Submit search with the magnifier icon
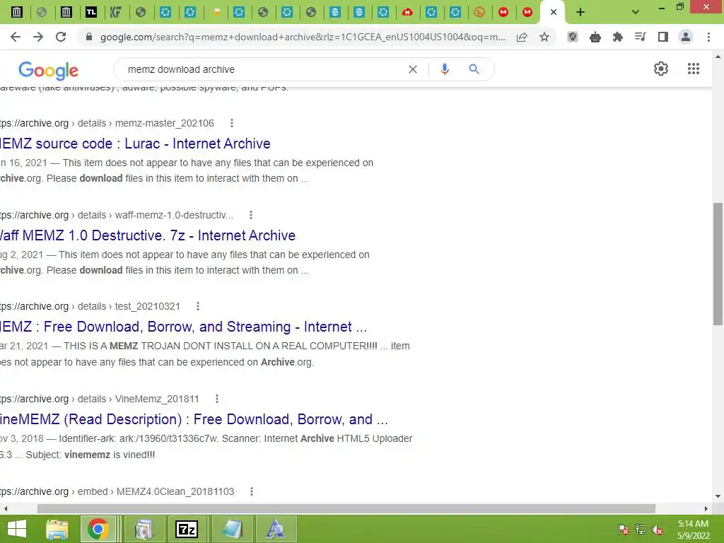724x543 pixels. pos(474,69)
